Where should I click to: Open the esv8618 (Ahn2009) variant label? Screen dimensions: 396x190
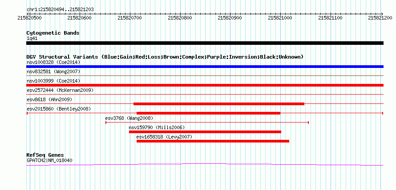point(49,99)
